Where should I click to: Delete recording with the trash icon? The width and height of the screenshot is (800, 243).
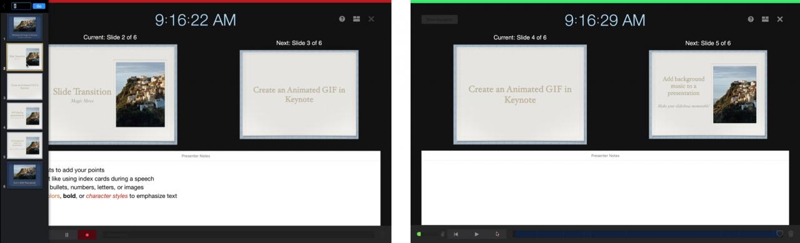[791, 234]
